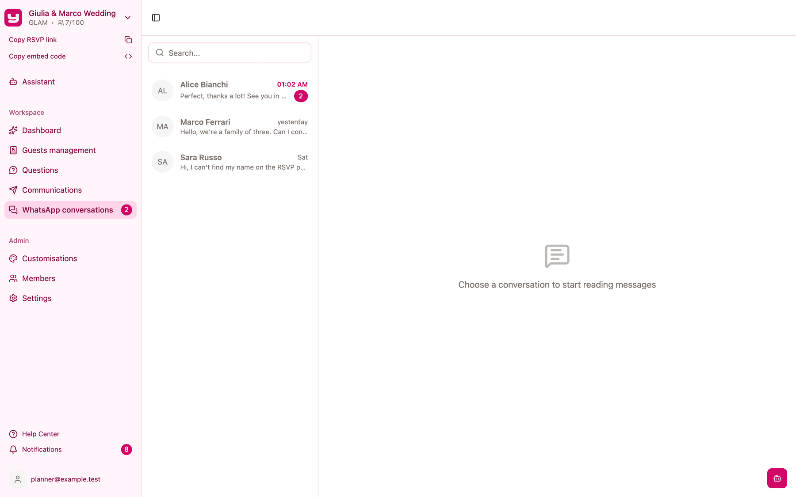
Task: Click the Notifications bell icon
Action: 13,449
